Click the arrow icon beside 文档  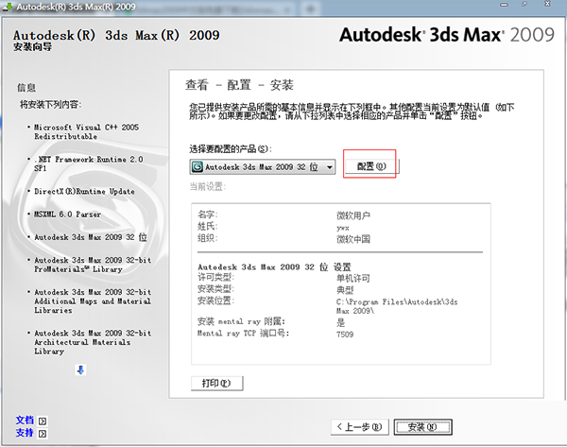click(x=43, y=421)
